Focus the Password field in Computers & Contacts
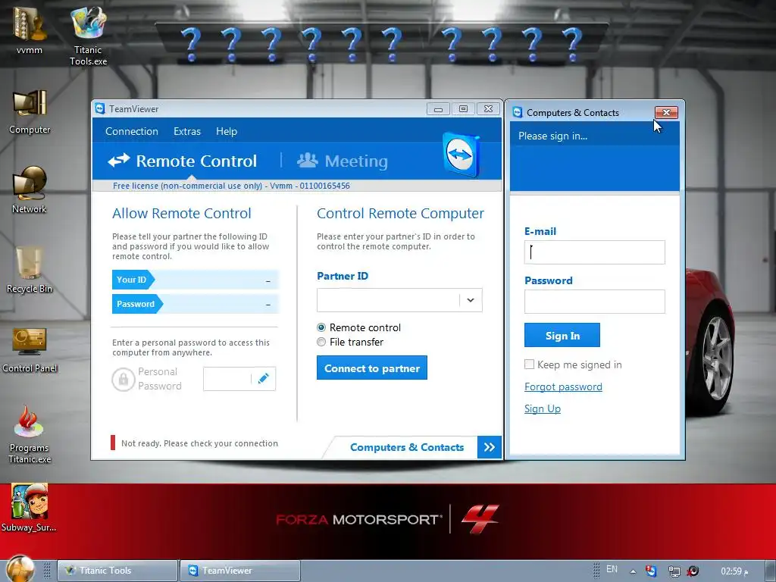The image size is (776, 582). (x=594, y=302)
